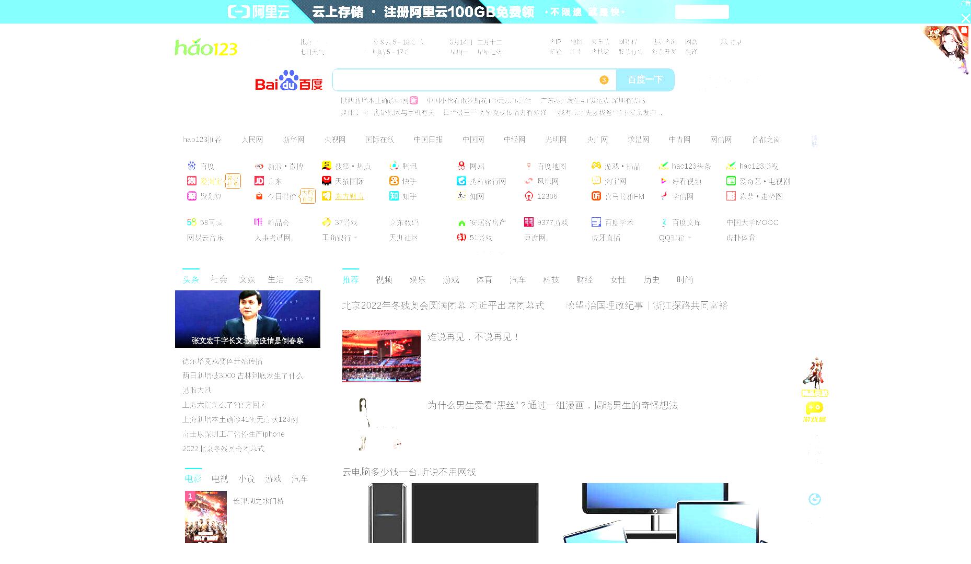971x564 pixels.
Task: Open the 中国日报 link
Action: pyautogui.click(x=429, y=139)
